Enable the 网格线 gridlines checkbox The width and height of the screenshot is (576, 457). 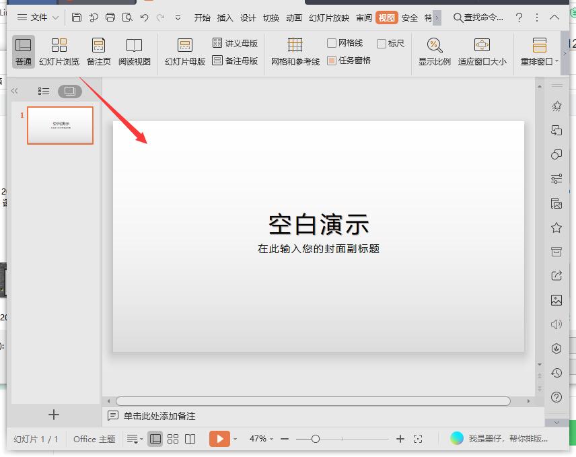[331, 43]
